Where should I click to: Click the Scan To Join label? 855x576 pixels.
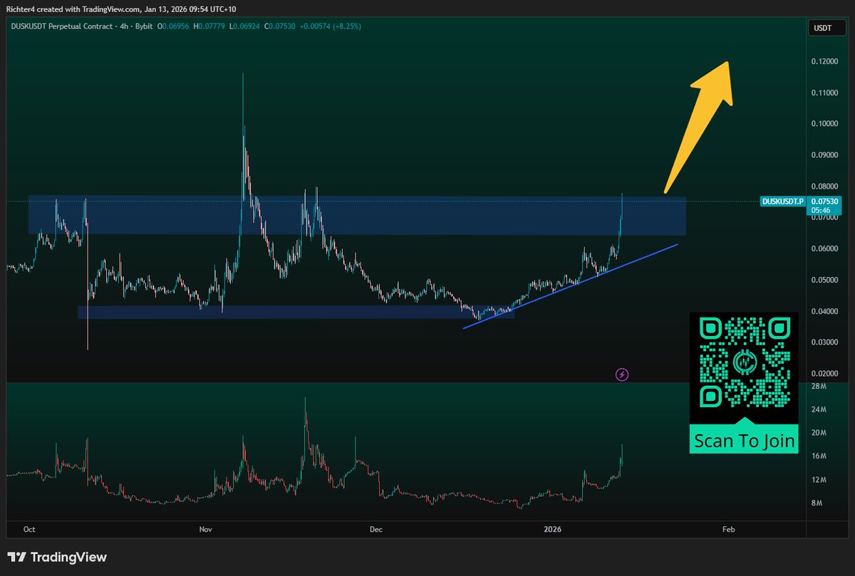(x=744, y=441)
